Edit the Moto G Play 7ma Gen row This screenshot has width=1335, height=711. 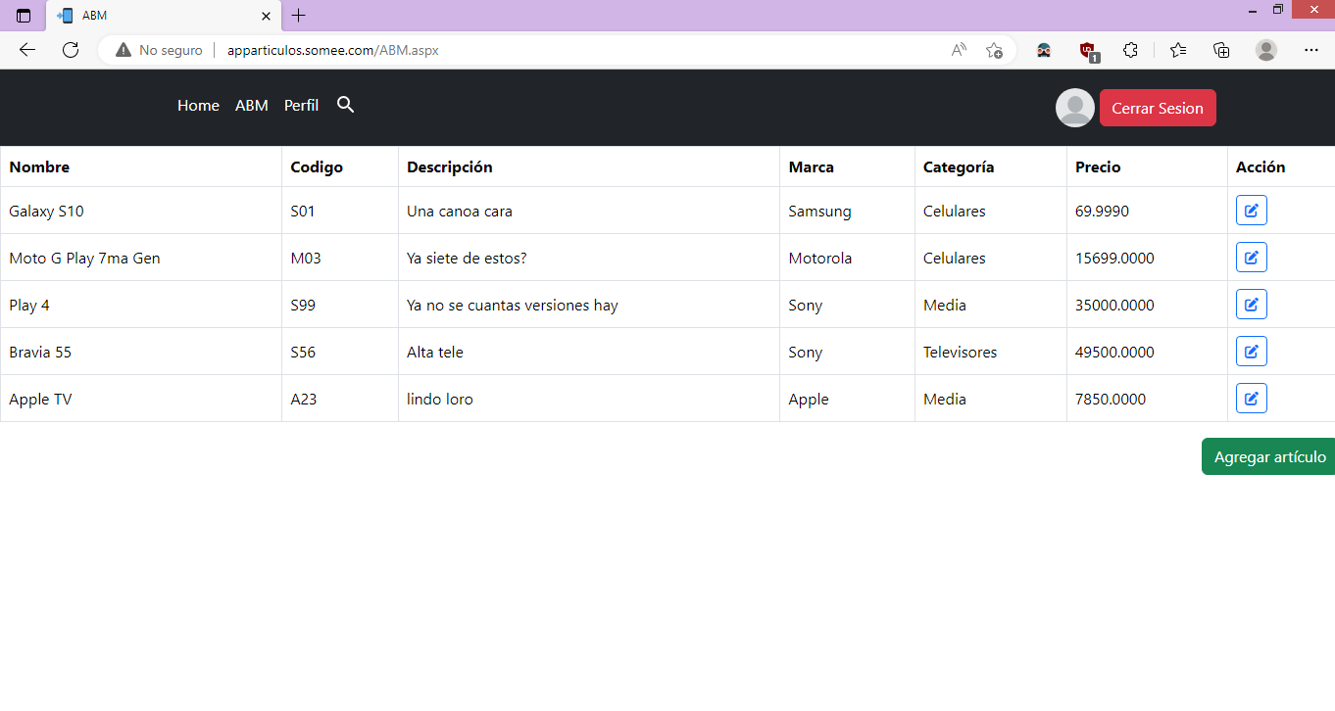pos(1252,258)
